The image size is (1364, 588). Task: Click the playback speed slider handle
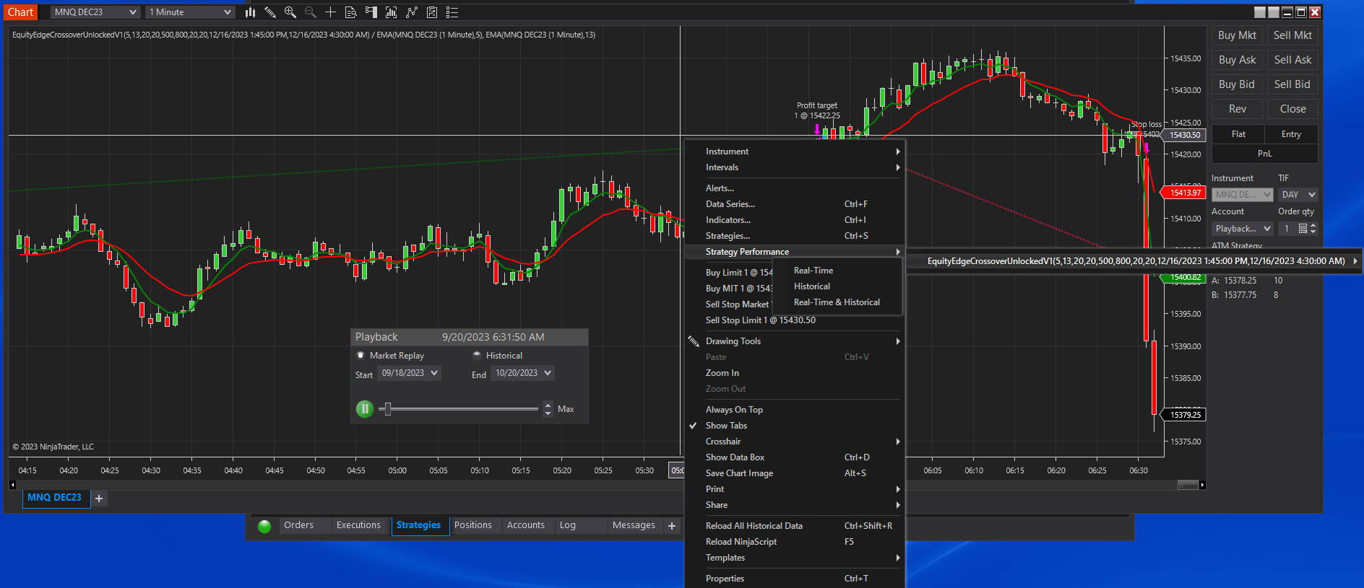(388, 409)
